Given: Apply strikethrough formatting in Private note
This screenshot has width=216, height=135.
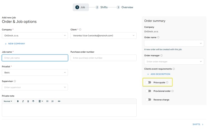Looking at the screenshot, I should tap(33, 101).
